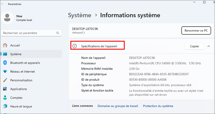Viewport: 215px width, 114px height.
Task: Click the Personnalisation paintbrush icon
Action: coord(5,80)
